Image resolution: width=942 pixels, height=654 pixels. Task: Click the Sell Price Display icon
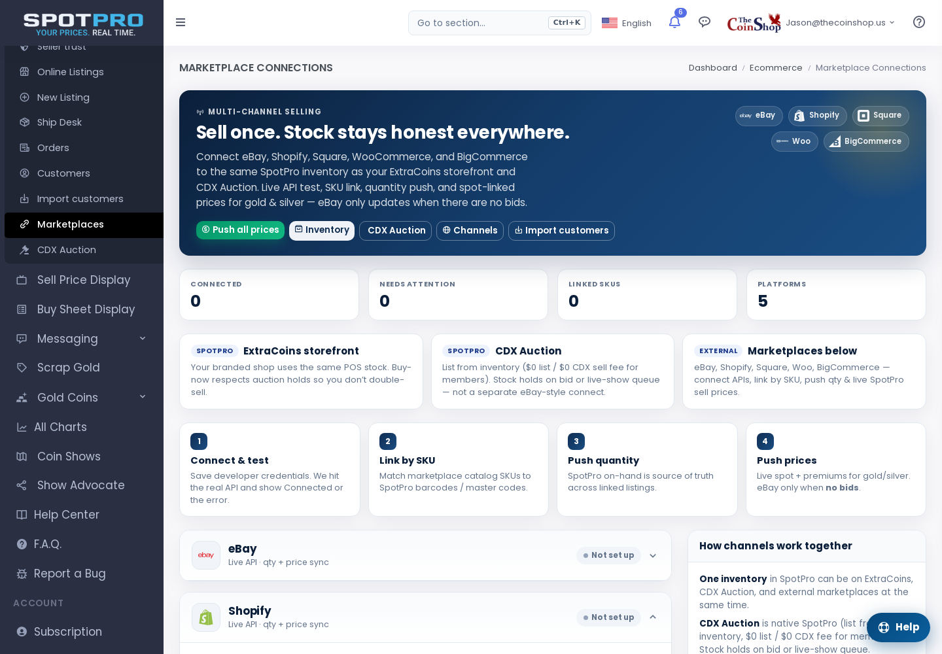click(x=22, y=280)
